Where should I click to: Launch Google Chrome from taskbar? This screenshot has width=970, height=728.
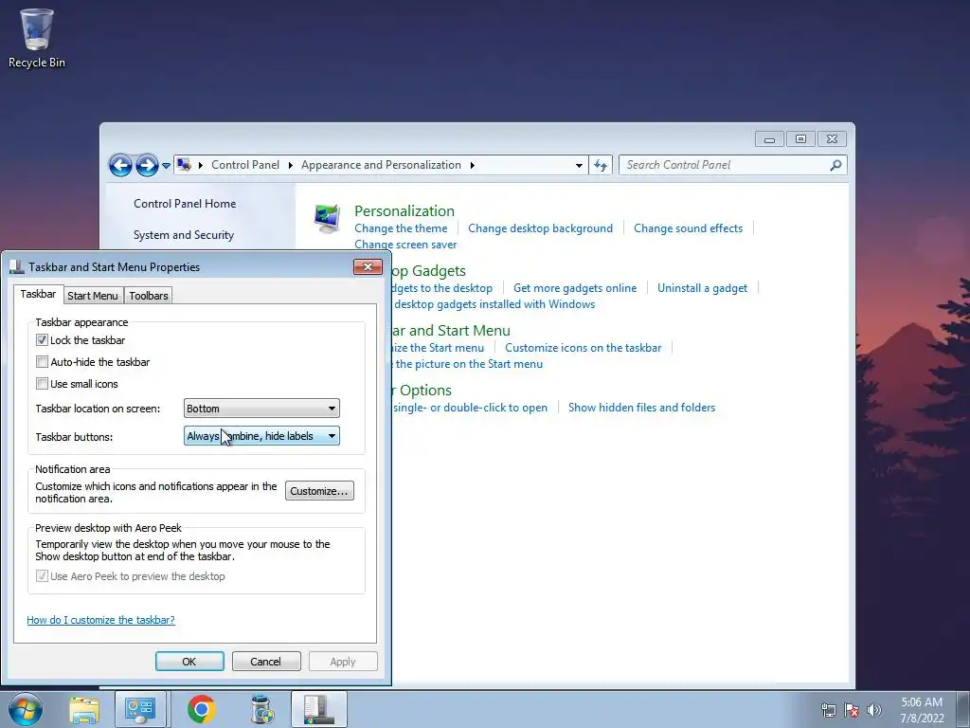(x=201, y=709)
